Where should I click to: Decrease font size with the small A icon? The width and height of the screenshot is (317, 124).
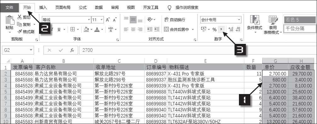pyautogui.click(x=115, y=20)
